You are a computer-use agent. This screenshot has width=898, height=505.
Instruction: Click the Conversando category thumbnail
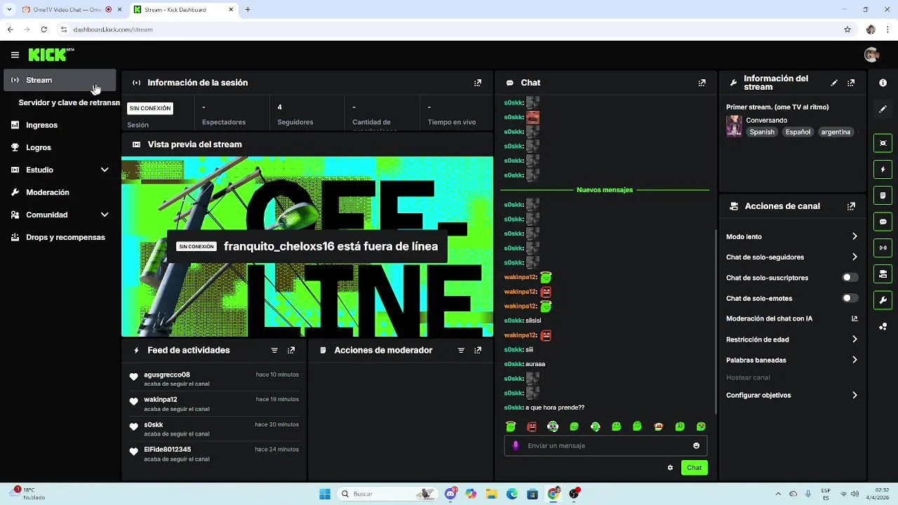click(x=734, y=126)
